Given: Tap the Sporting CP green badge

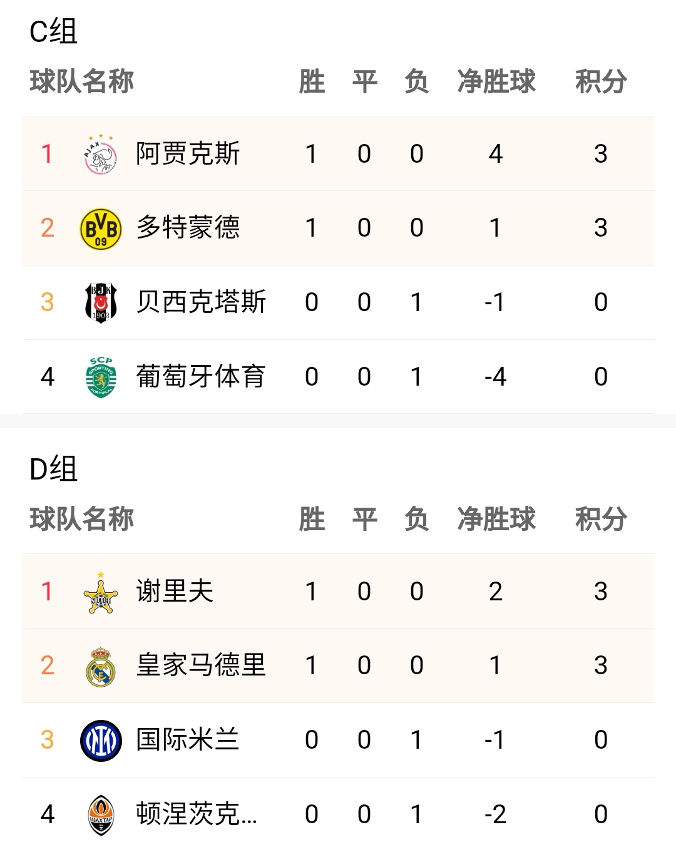Looking at the screenshot, I should pos(101,377).
